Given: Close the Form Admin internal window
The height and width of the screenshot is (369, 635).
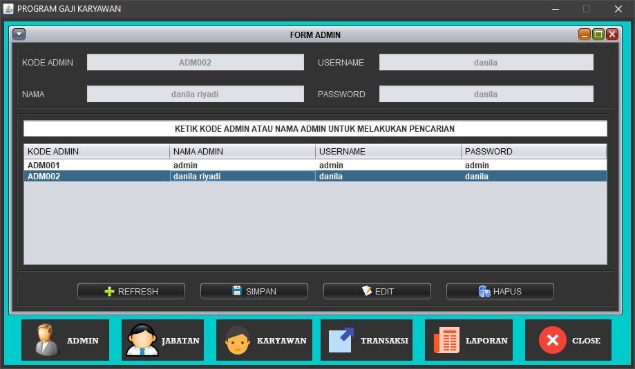Looking at the screenshot, I should coord(612,34).
